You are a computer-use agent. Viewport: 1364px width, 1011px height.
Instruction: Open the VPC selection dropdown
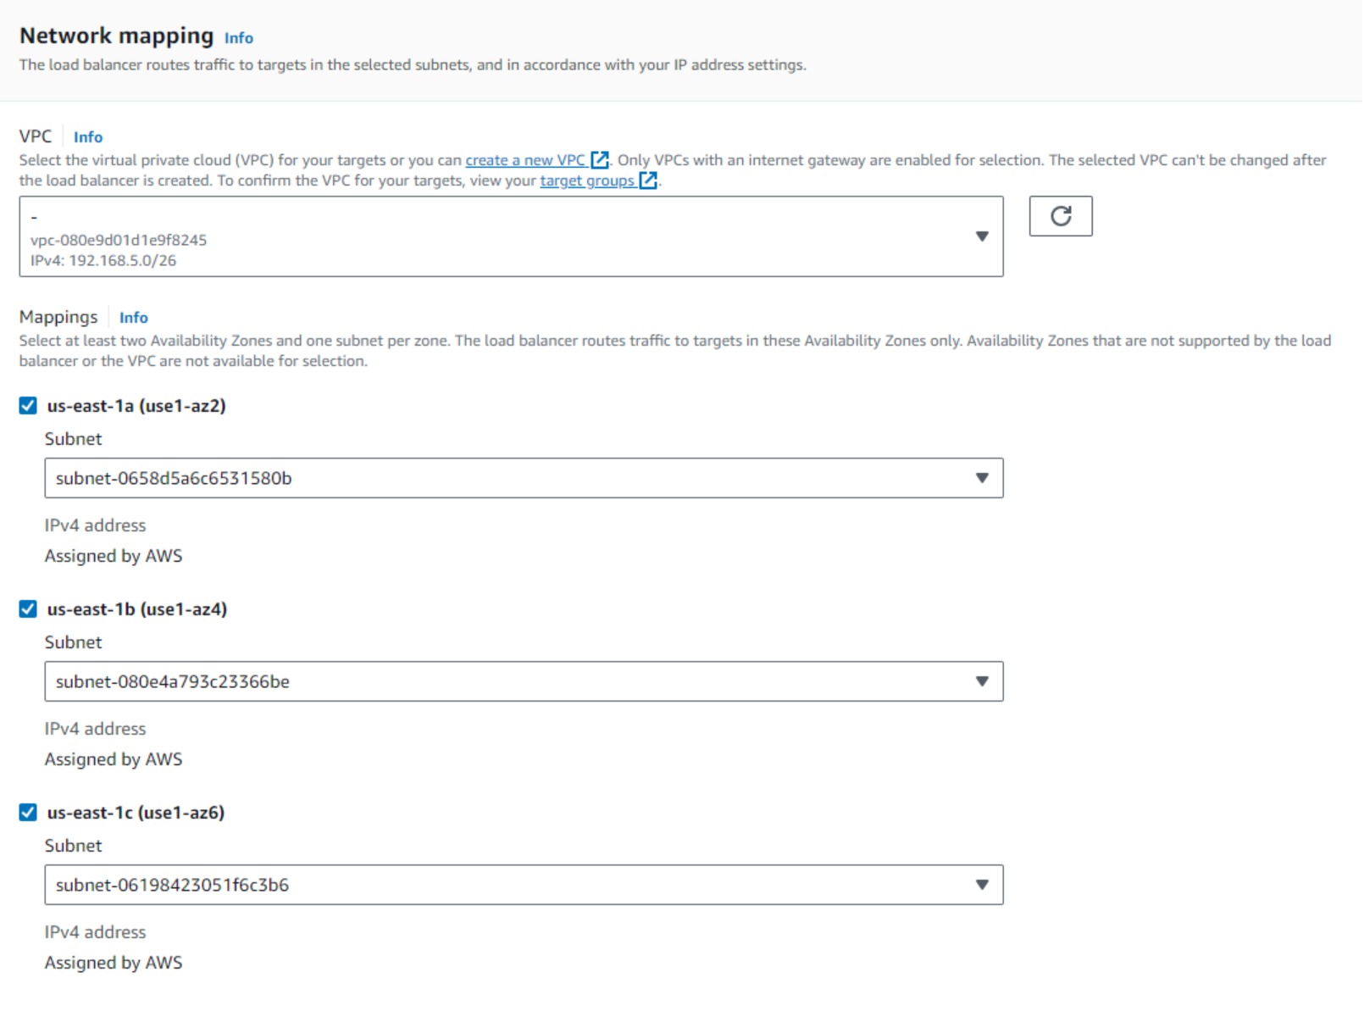[510, 236]
